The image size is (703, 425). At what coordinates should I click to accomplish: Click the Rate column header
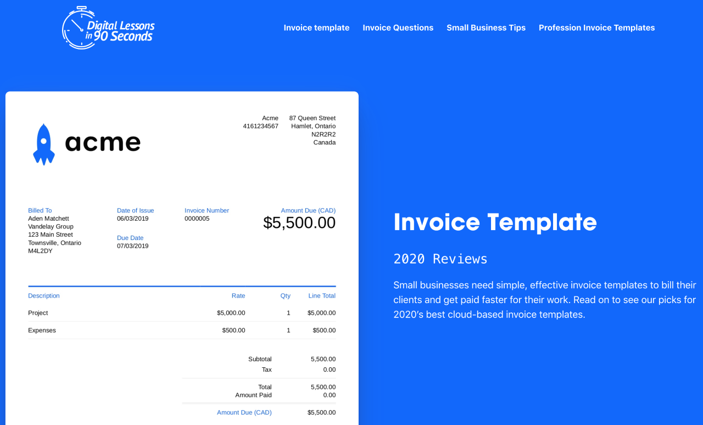click(238, 295)
